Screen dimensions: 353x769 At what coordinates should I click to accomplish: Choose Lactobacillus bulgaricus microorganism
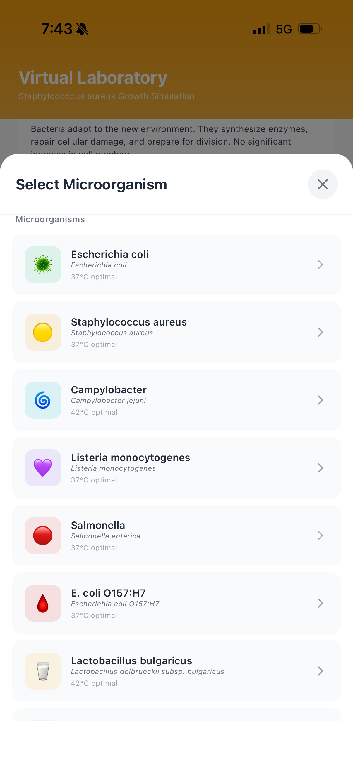(176, 671)
